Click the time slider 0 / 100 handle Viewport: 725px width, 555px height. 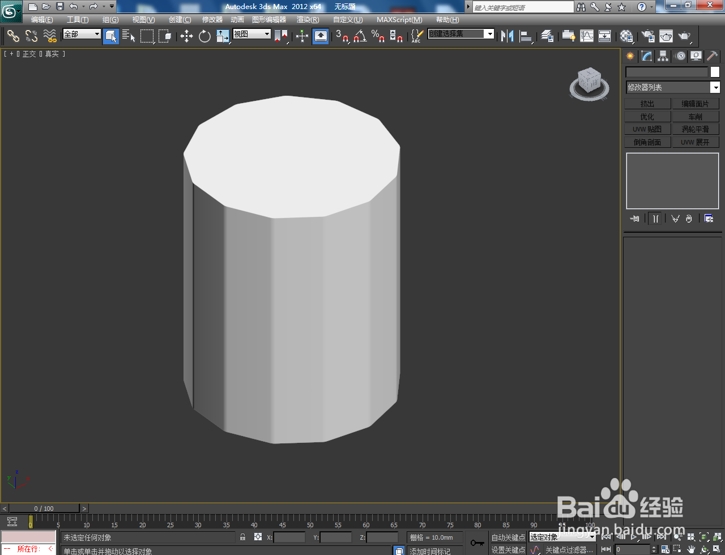tap(44, 508)
